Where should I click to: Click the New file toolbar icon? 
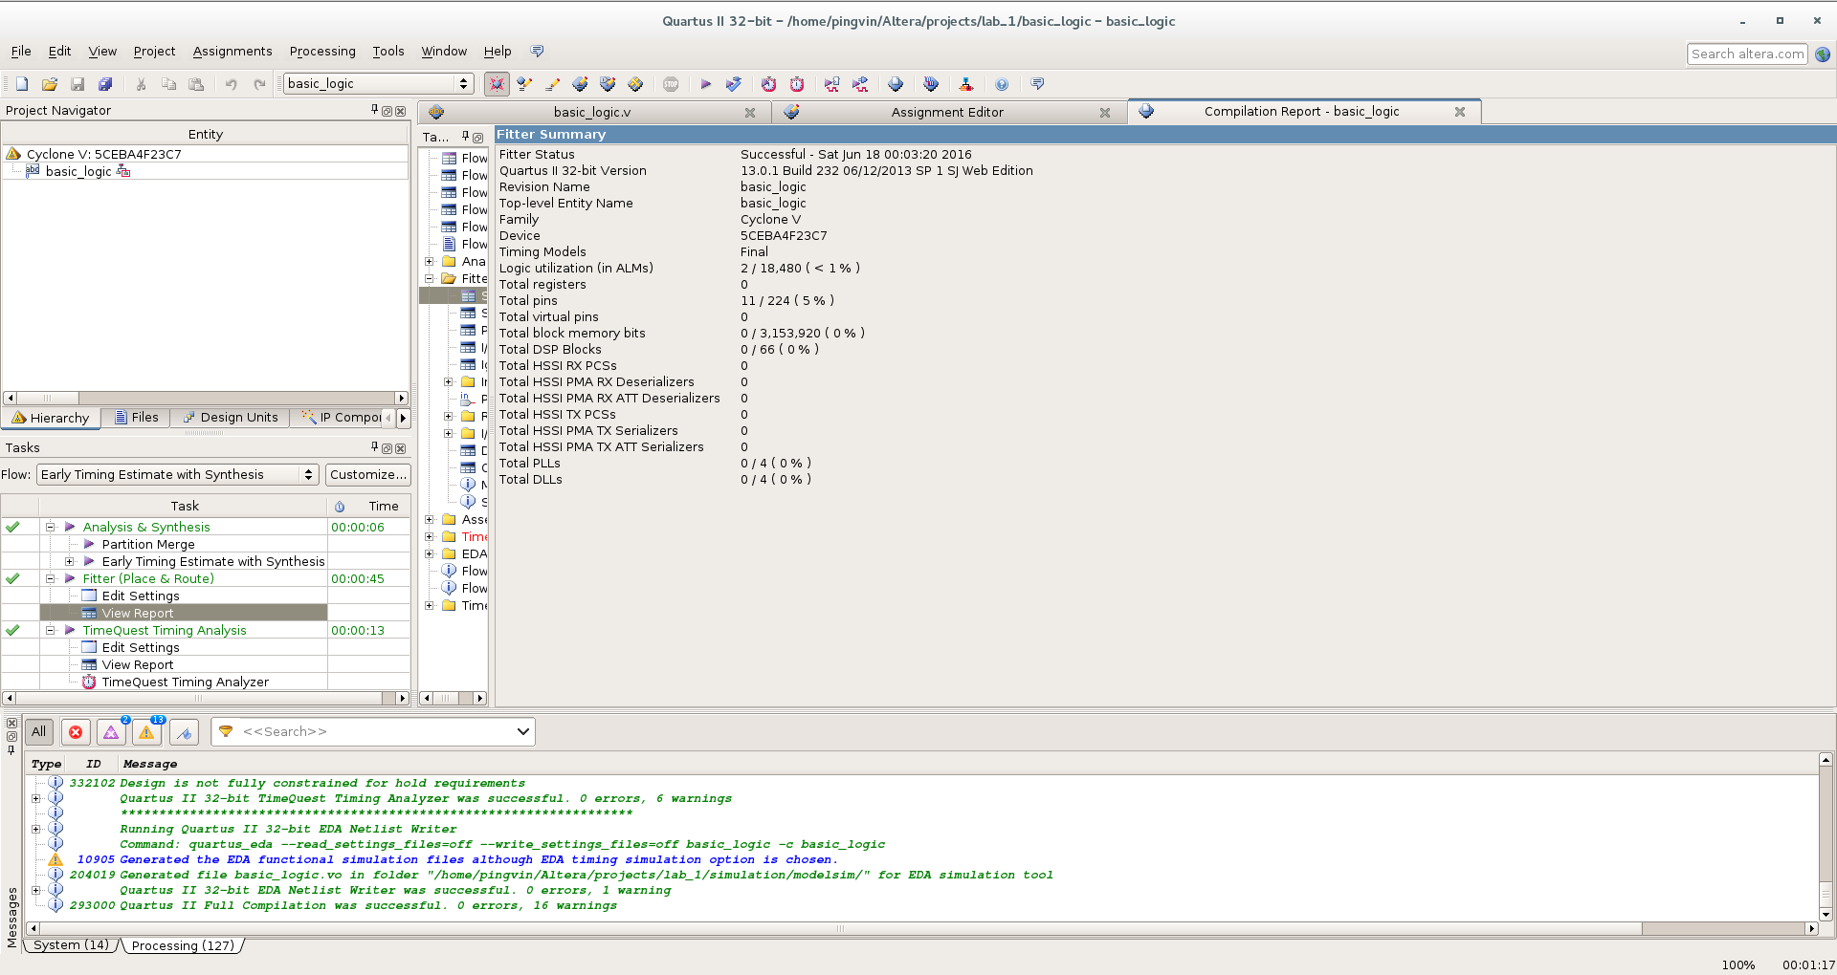pyautogui.click(x=22, y=84)
